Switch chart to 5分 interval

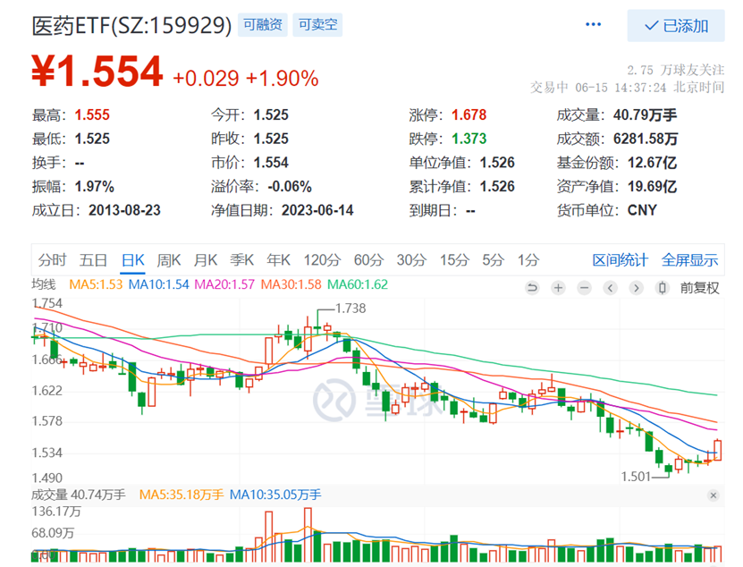[494, 259]
